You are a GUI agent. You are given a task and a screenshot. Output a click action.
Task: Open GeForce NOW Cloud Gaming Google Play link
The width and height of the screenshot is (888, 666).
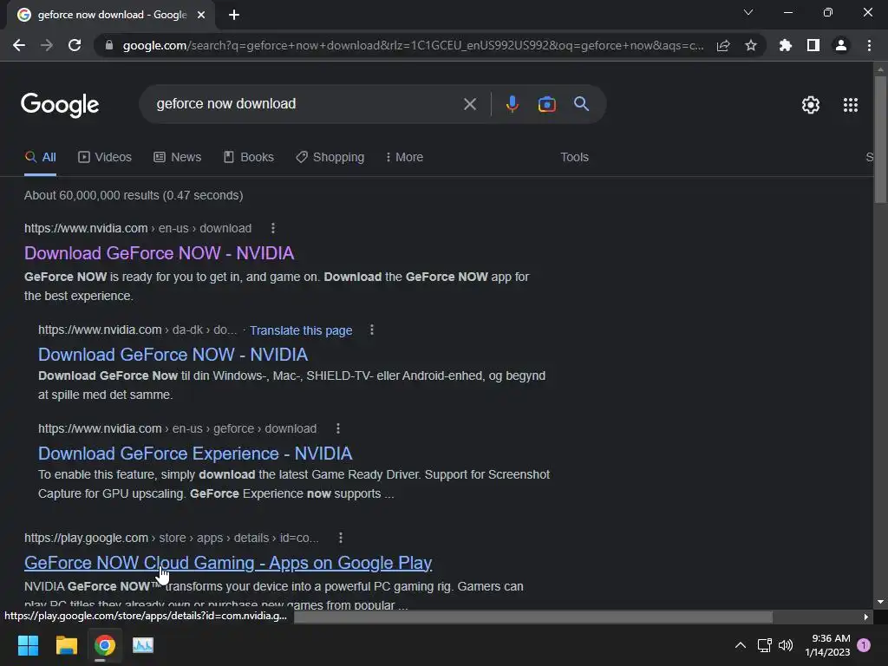click(228, 563)
